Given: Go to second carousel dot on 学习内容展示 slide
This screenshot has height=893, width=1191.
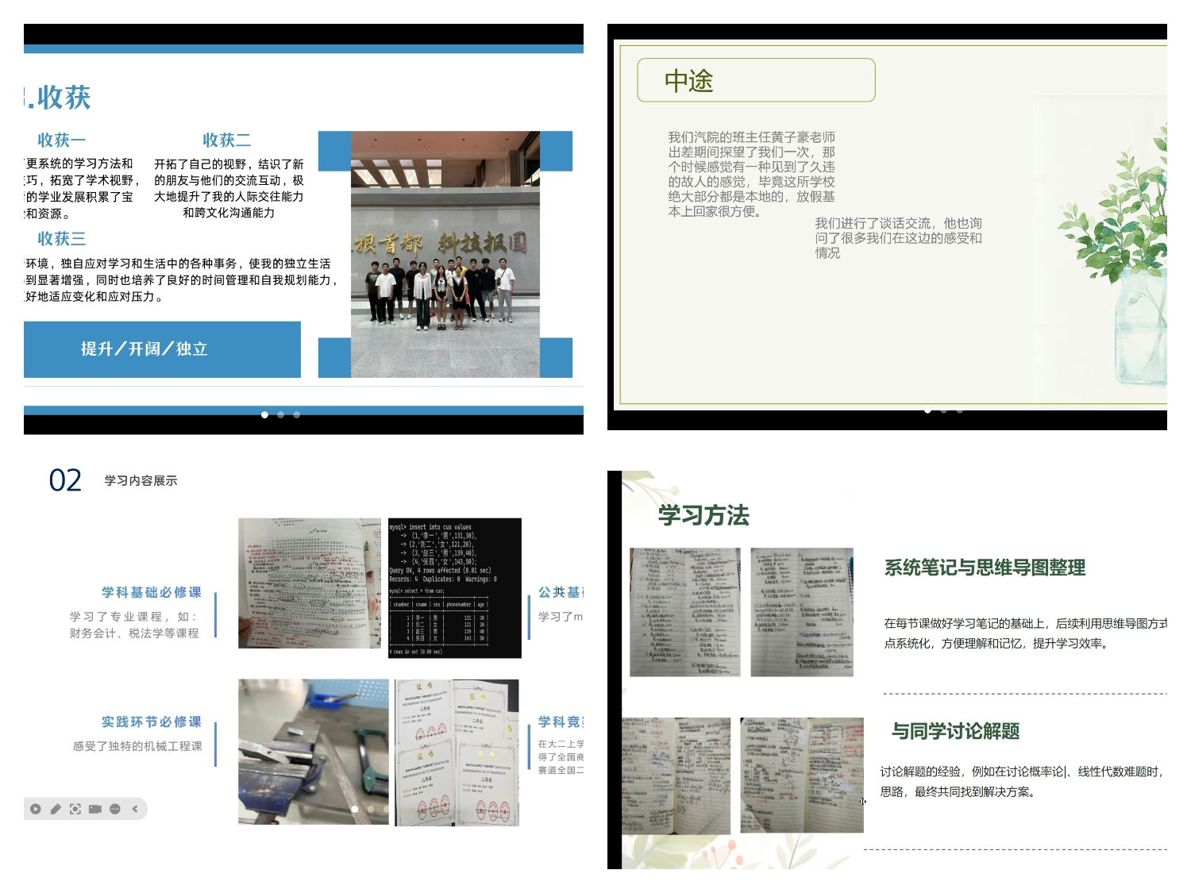Looking at the screenshot, I should [x=371, y=809].
